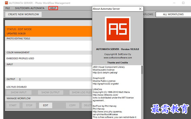
Task: Click UPDATED: 9:35:20 timestamp text
Action: tap(16, 34)
